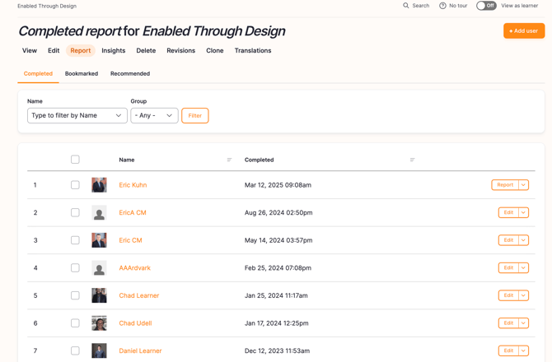This screenshot has width=552, height=362.
Task: Expand the dropdown arrow beside Report button
Action: tap(523, 185)
